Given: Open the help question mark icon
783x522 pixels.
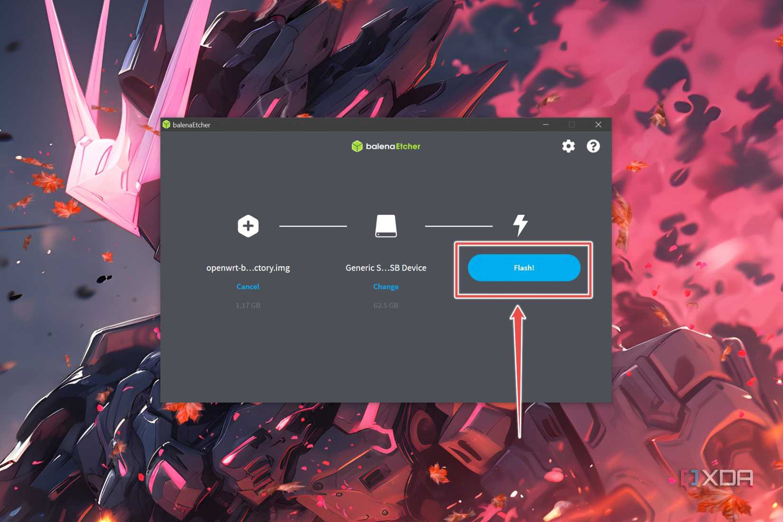Looking at the screenshot, I should (593, 146).
